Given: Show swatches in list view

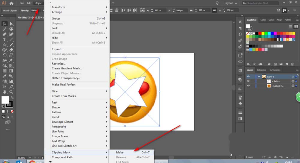Looking at the screenshot, I should (x=290, y=27).
